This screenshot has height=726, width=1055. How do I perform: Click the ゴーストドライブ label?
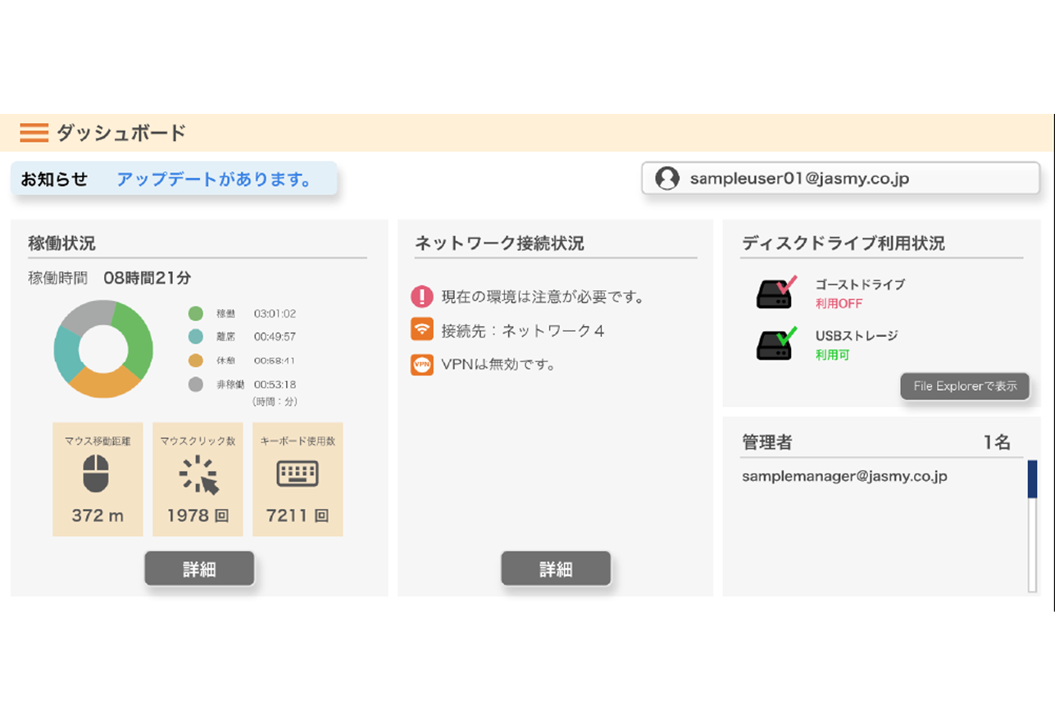point(860,284)
